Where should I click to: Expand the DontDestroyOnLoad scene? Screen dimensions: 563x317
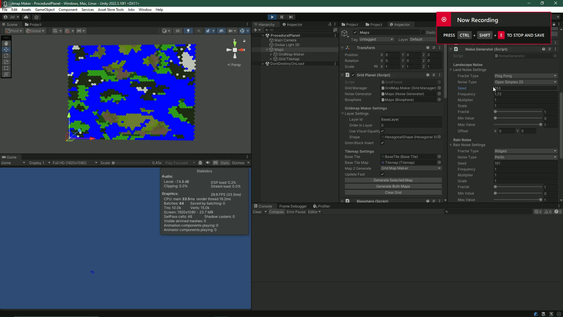[x=263, y=64]
